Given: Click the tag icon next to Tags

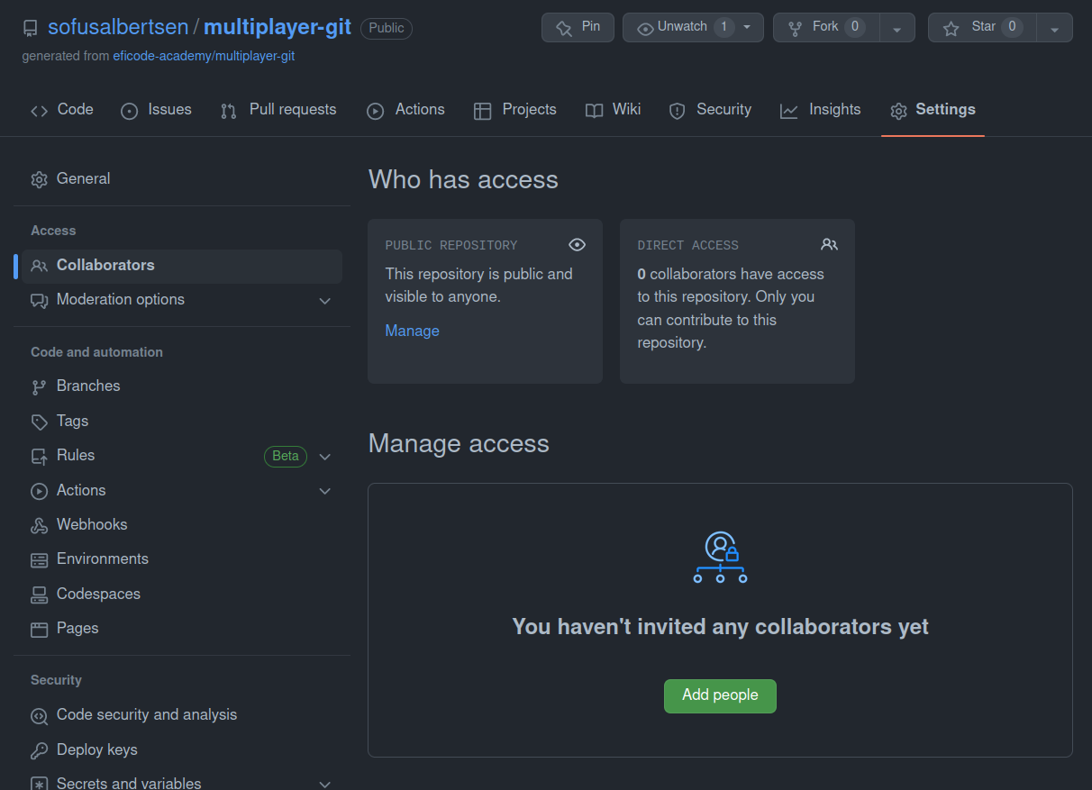Looking at the screenshot, I should tap(39, 422).
